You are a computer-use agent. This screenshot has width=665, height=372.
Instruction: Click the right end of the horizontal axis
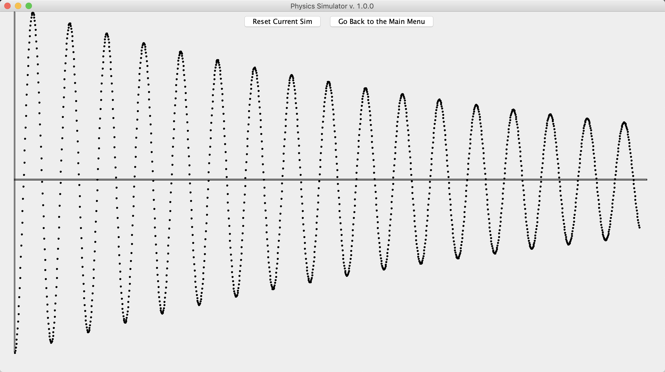[x=646, y=180]
